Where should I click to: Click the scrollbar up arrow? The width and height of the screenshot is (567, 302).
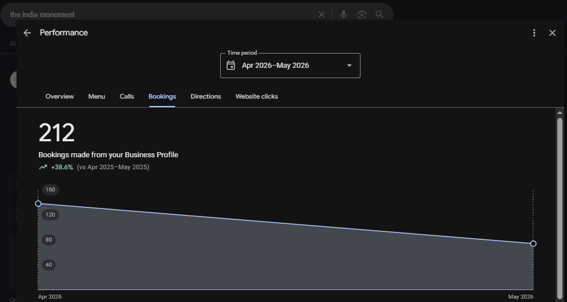click(x=560, y=113)
